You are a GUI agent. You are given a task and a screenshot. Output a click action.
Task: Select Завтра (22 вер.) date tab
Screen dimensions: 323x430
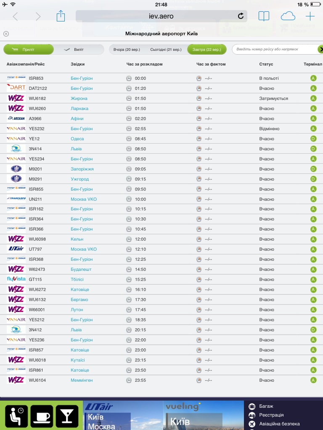point(207,50)
